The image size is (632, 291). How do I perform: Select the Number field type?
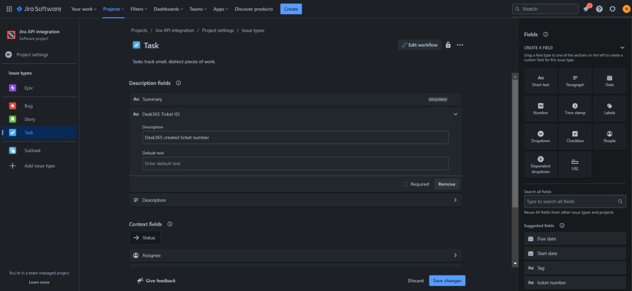tap(540, 108)
